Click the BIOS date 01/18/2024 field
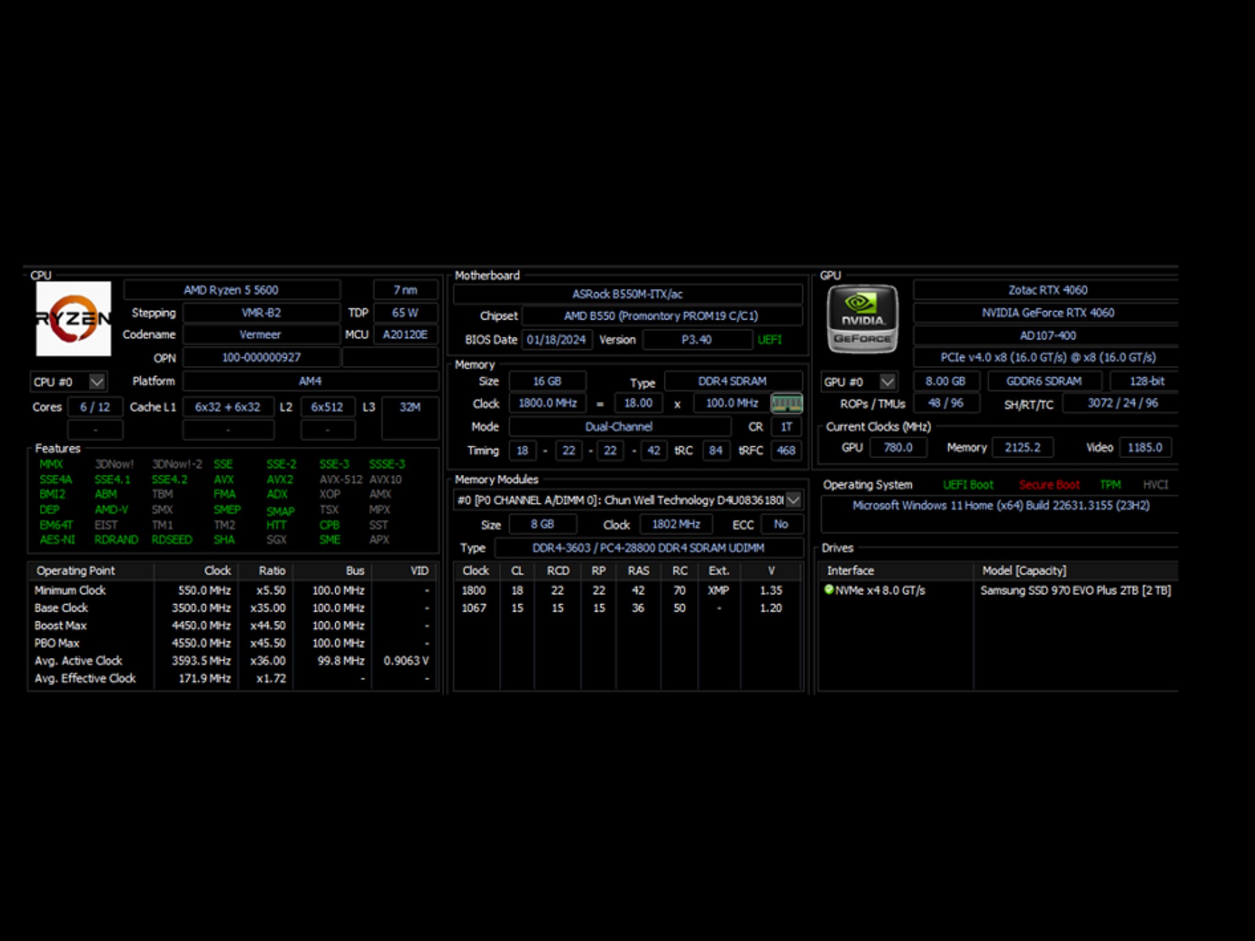Screen dimensions: 1255x941 (x=556, y=339)
